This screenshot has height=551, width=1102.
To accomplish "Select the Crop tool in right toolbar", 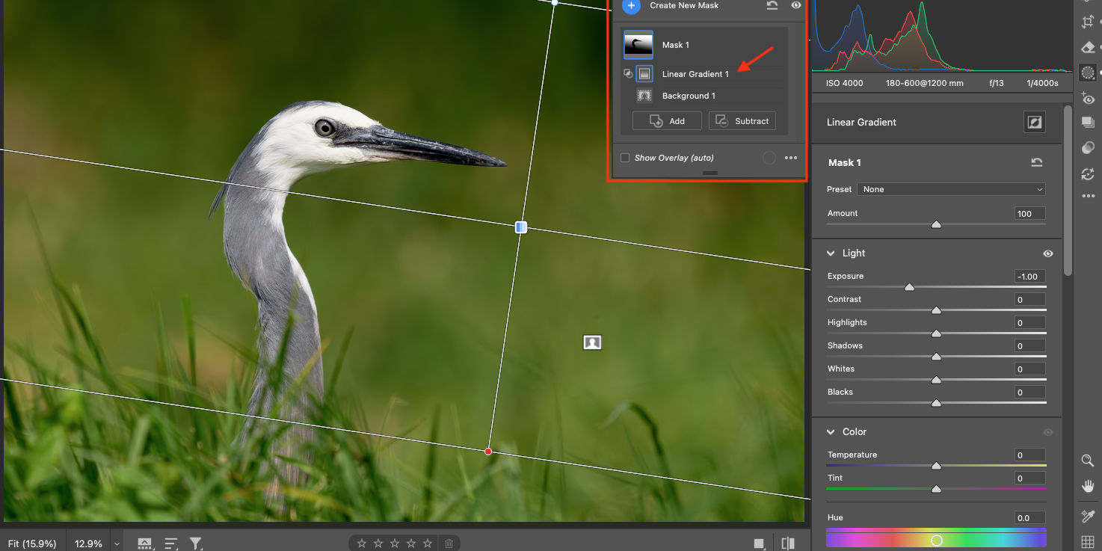I will 1088,22.
